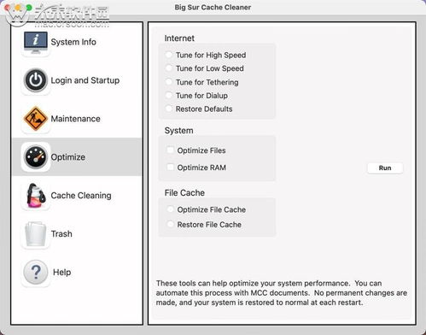Select Tune for High Speed radio button
The image size is (426, 335).
tap(169, 55)
